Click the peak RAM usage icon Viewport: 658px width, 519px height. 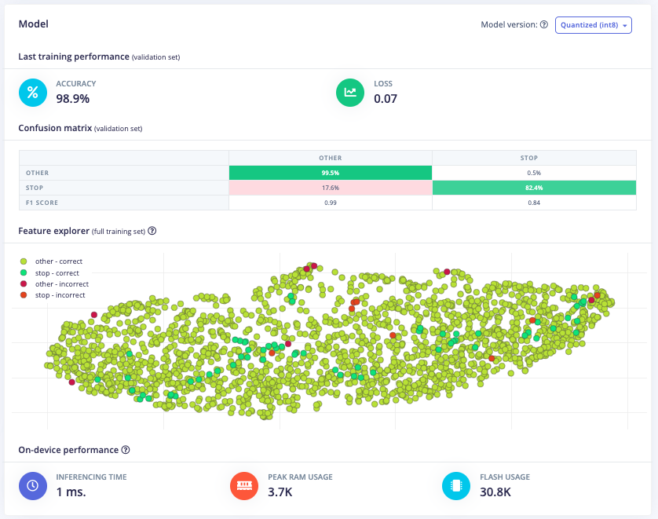[x=243, y=485]
